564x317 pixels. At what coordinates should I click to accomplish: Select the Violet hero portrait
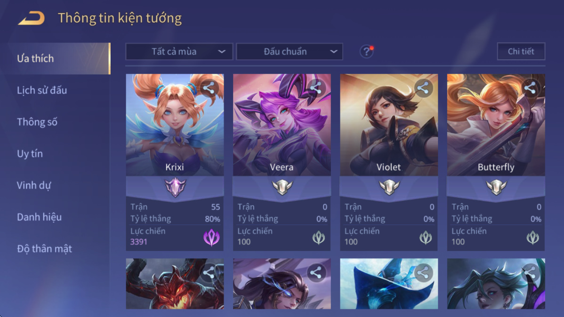(389, 125)
